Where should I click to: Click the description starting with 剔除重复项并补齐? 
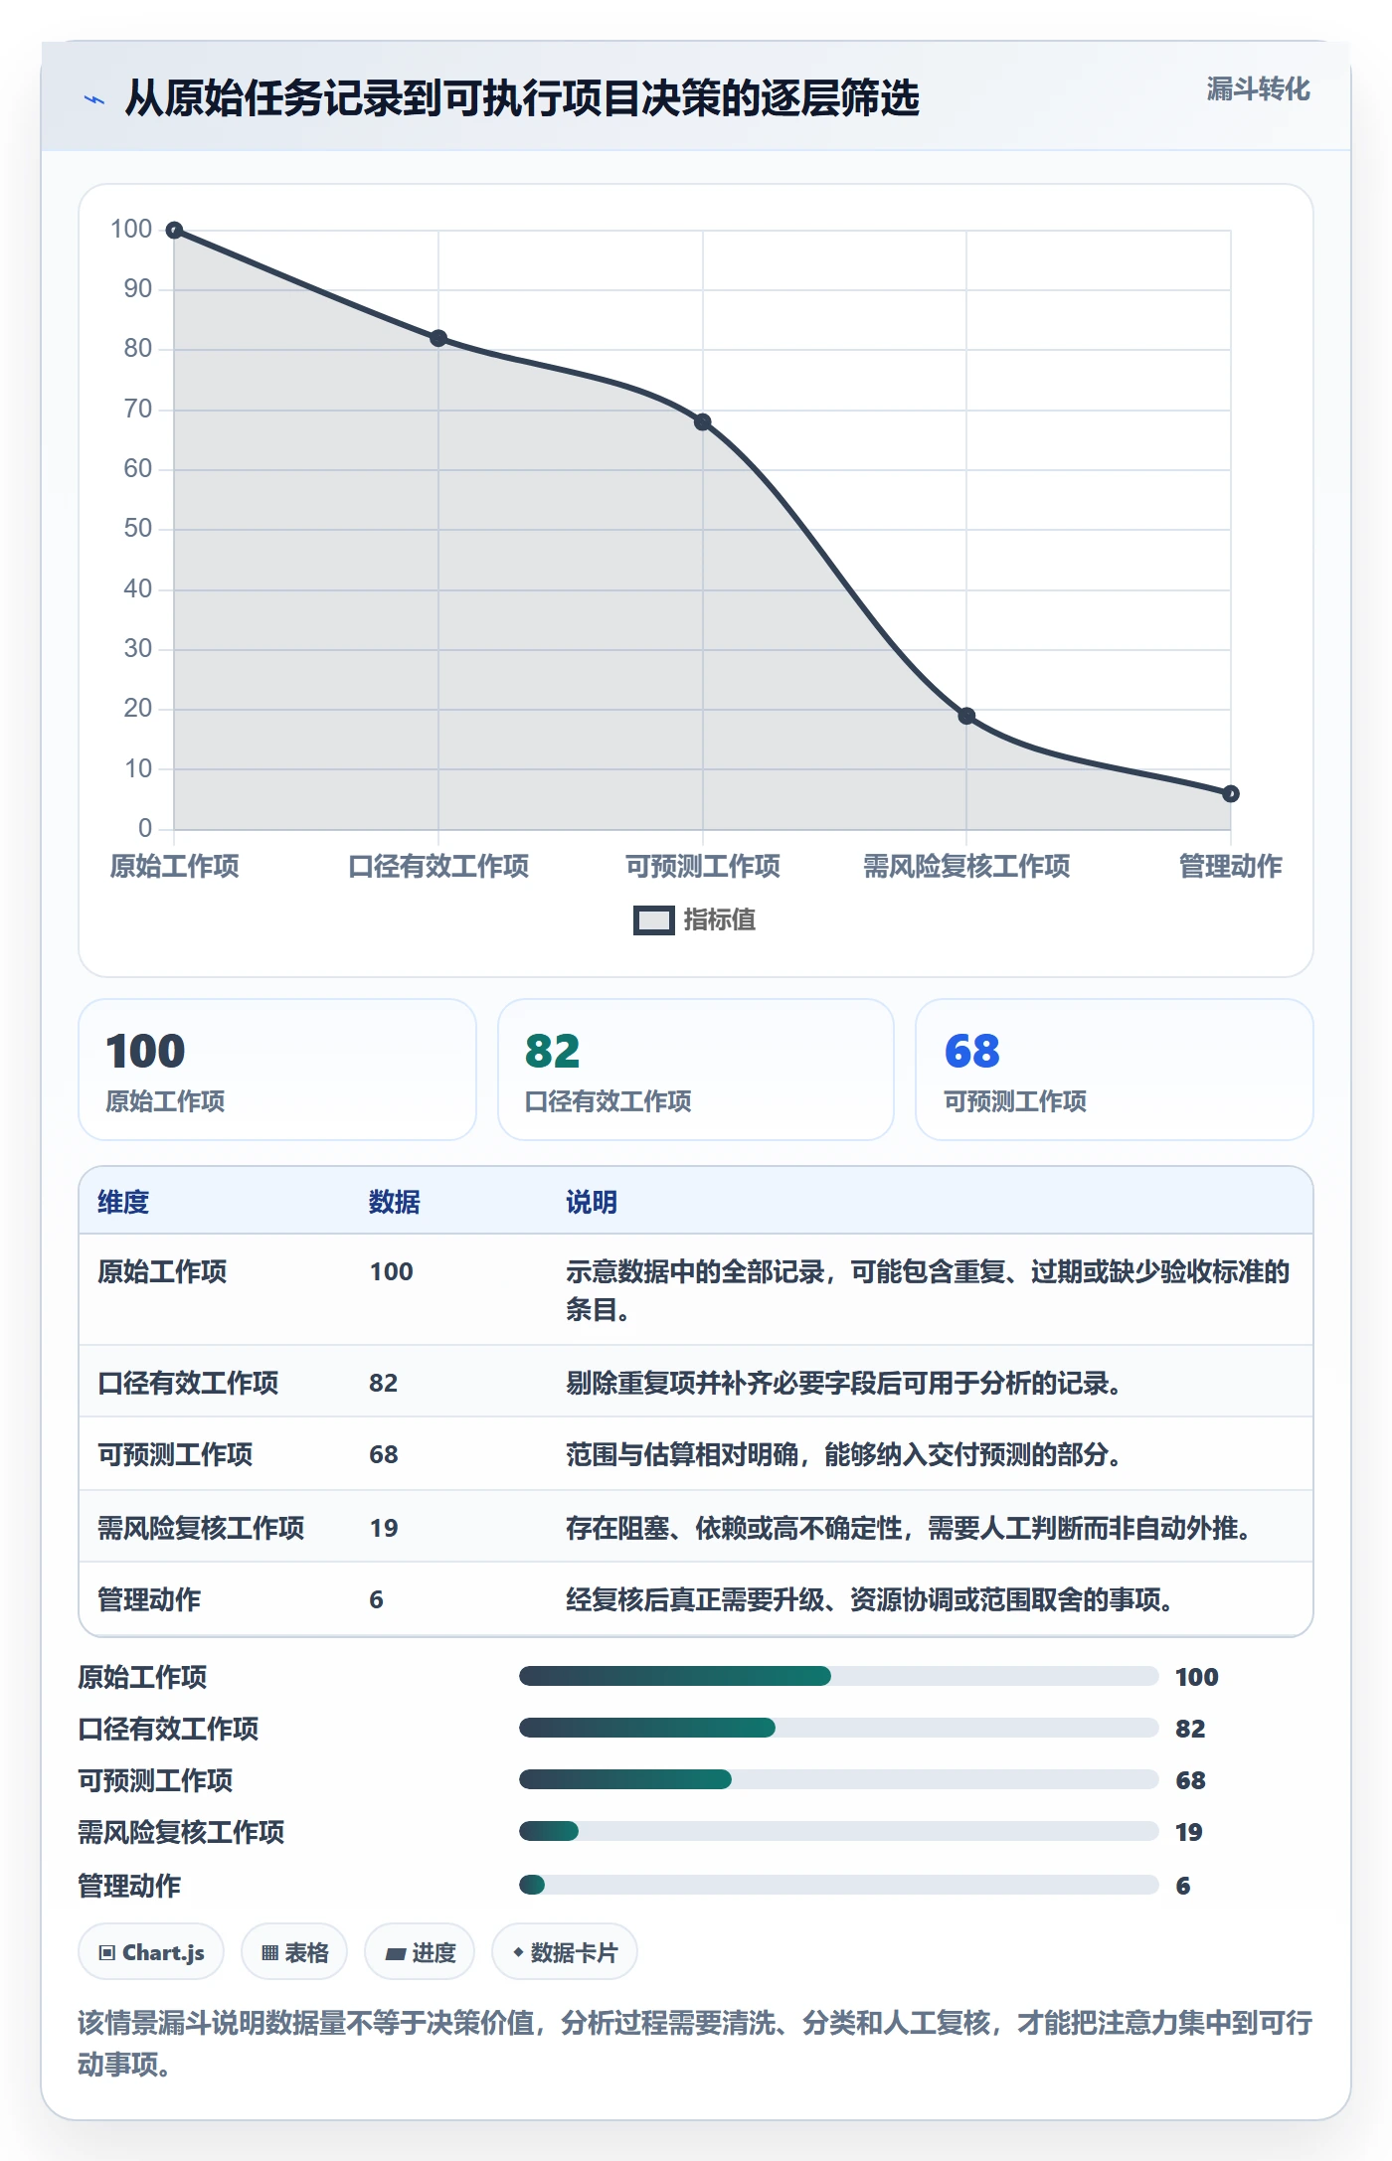(844, 1383)
